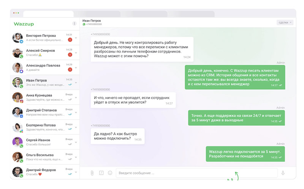The height and width of the screenshot is (189, 304).
Task: Open the emoji picker smiley icon
Action: [x=110, y=173]
